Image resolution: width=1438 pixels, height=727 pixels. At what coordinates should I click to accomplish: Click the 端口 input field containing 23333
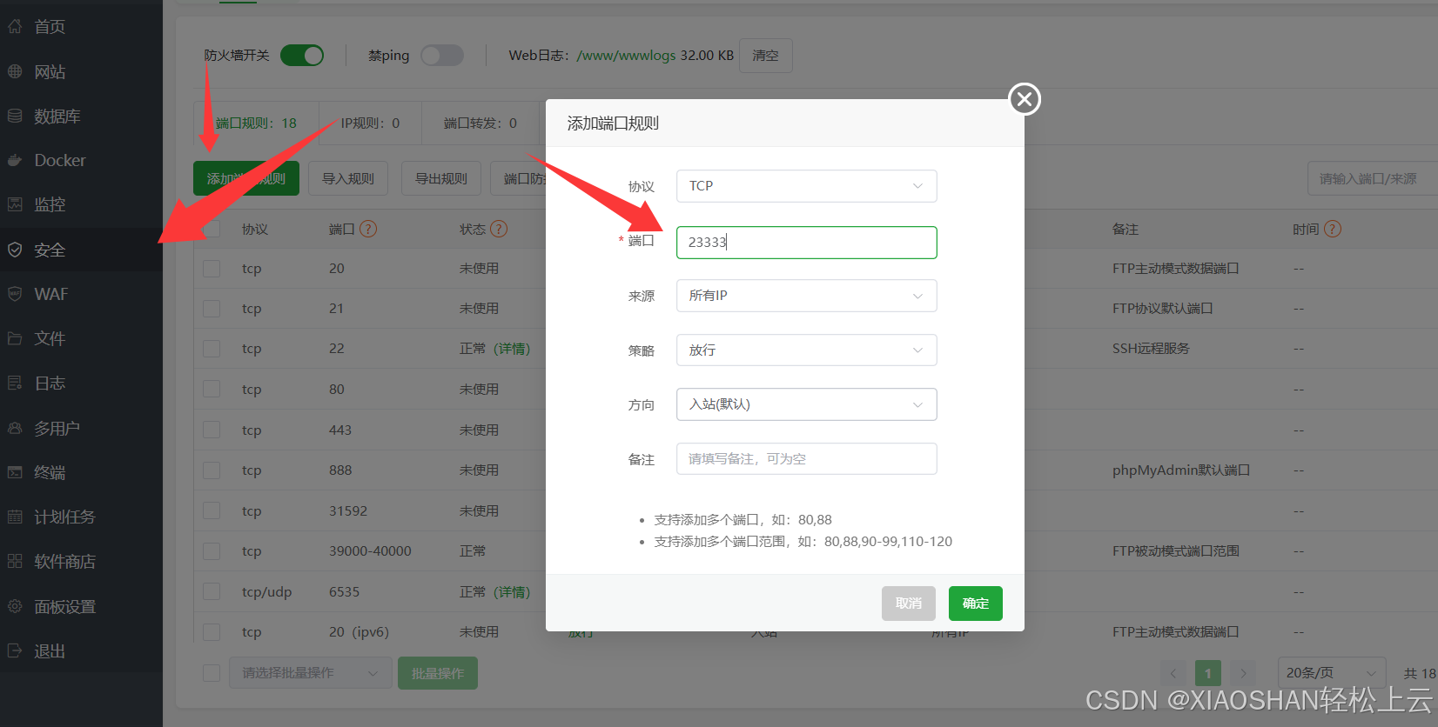click(806, 243)
